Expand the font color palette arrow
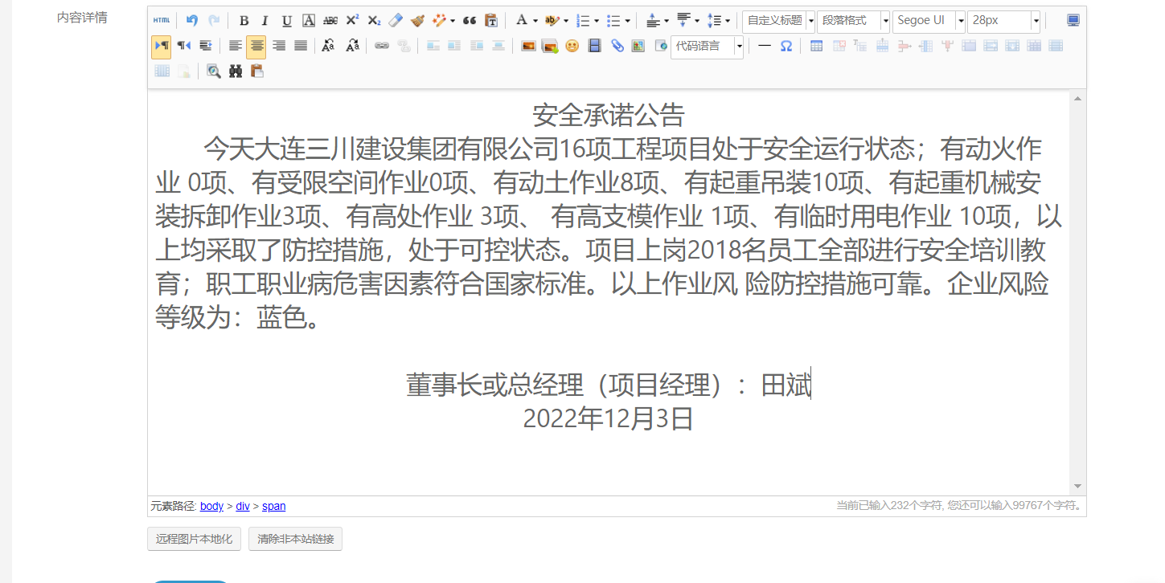Image resolution: width=1165 pixels, height=583 pixels. (535, 21)
